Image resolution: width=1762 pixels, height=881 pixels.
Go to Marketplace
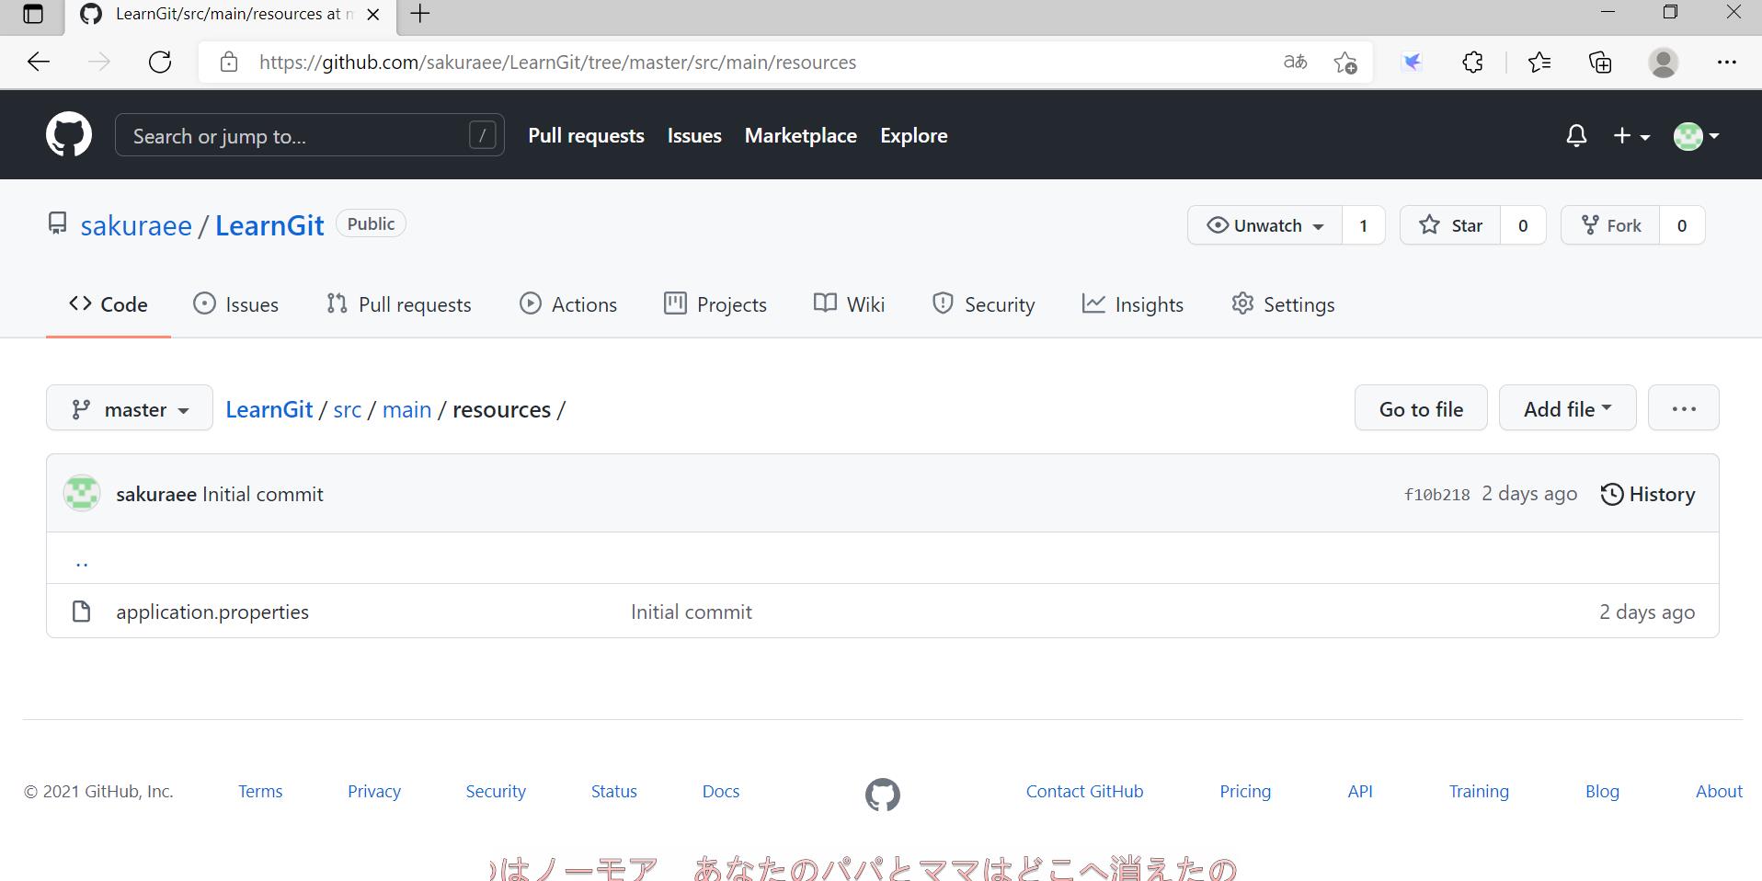[800, 135]
